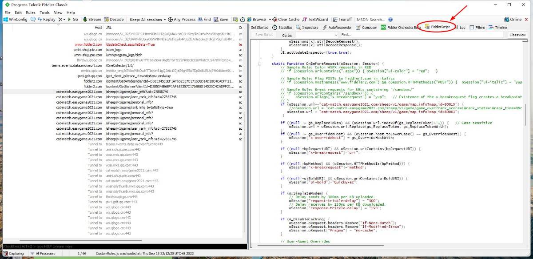Replay selected sessions

(x=47, y=20)
